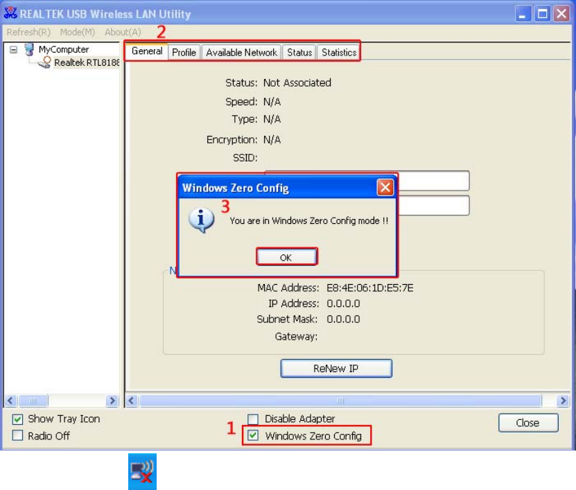The image size is (576, 490).
Task: Collapse the MyComputer tree node
Action: [14, 50]
